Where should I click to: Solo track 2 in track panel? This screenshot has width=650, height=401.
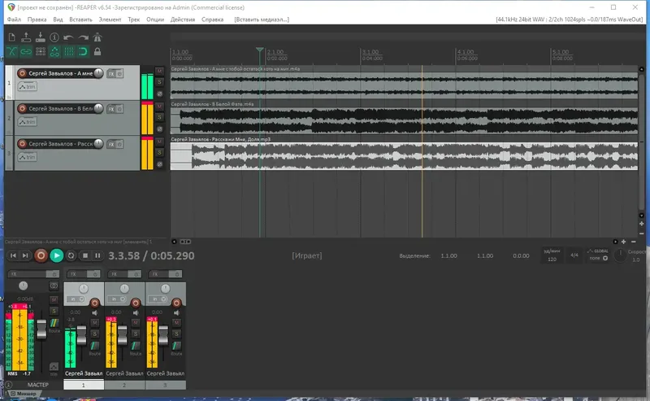pos(159,117)
